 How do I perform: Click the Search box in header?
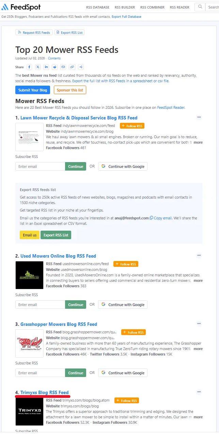213,7
